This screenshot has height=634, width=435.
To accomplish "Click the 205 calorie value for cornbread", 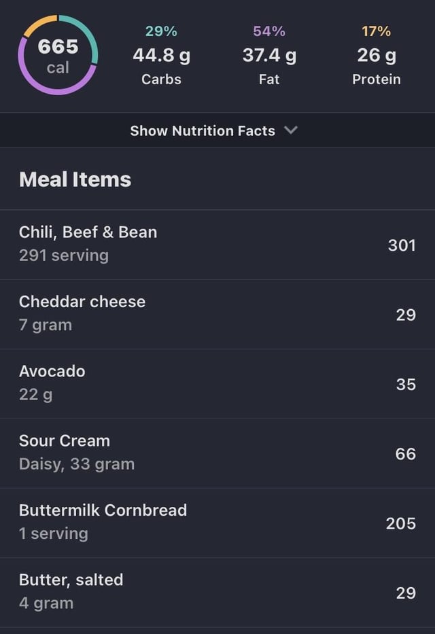I will tap(400, 523).
